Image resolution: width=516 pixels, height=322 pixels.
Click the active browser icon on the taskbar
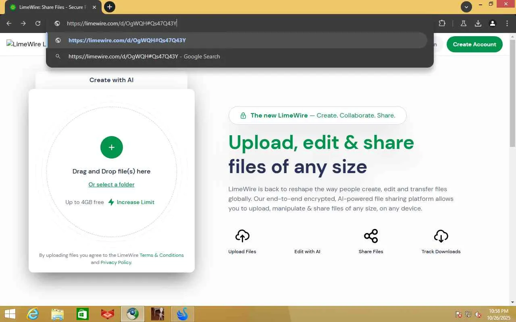click(133, 314)
